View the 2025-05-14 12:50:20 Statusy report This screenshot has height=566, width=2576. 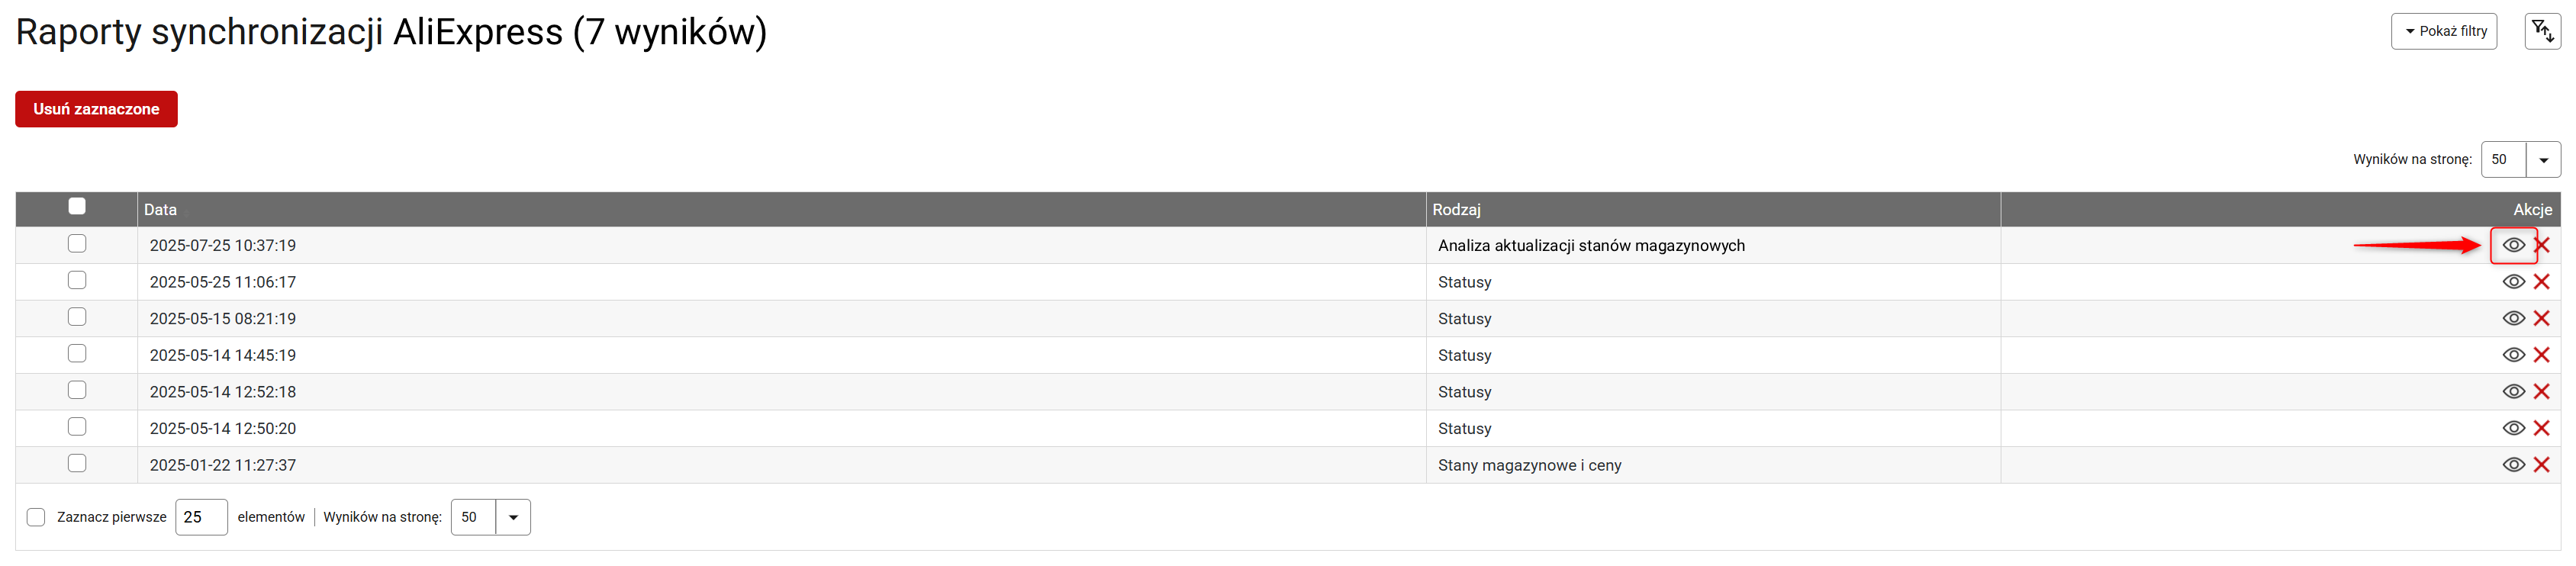(x=2512, y=428)
